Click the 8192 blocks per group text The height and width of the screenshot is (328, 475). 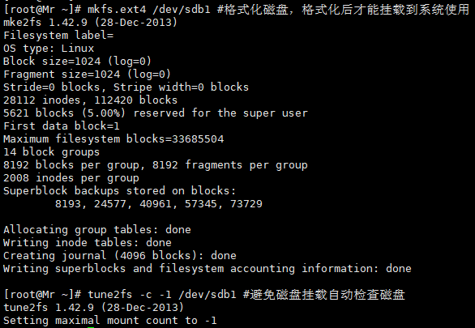click(x=71, y=165)
